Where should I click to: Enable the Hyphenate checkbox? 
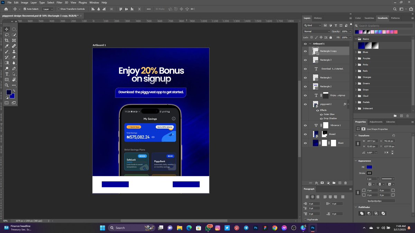[x=305, y=219]
